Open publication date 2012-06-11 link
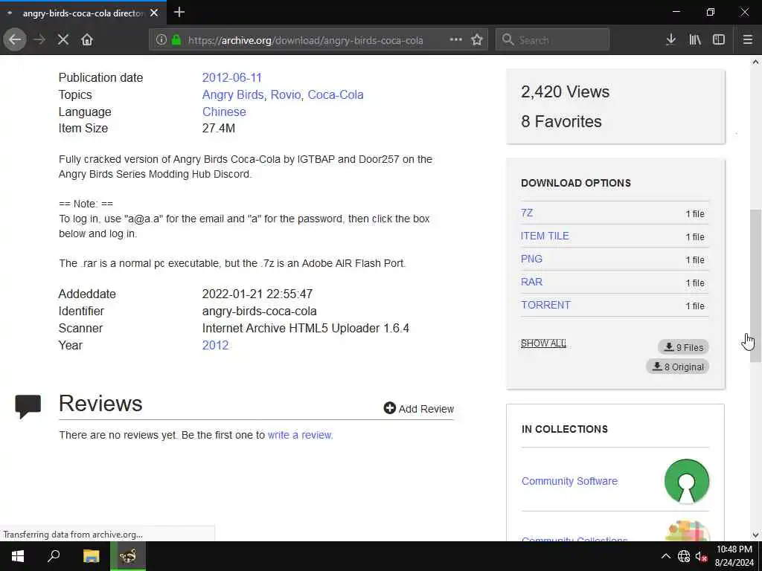This screenshot has width=762, height=571. pos(232,77)
